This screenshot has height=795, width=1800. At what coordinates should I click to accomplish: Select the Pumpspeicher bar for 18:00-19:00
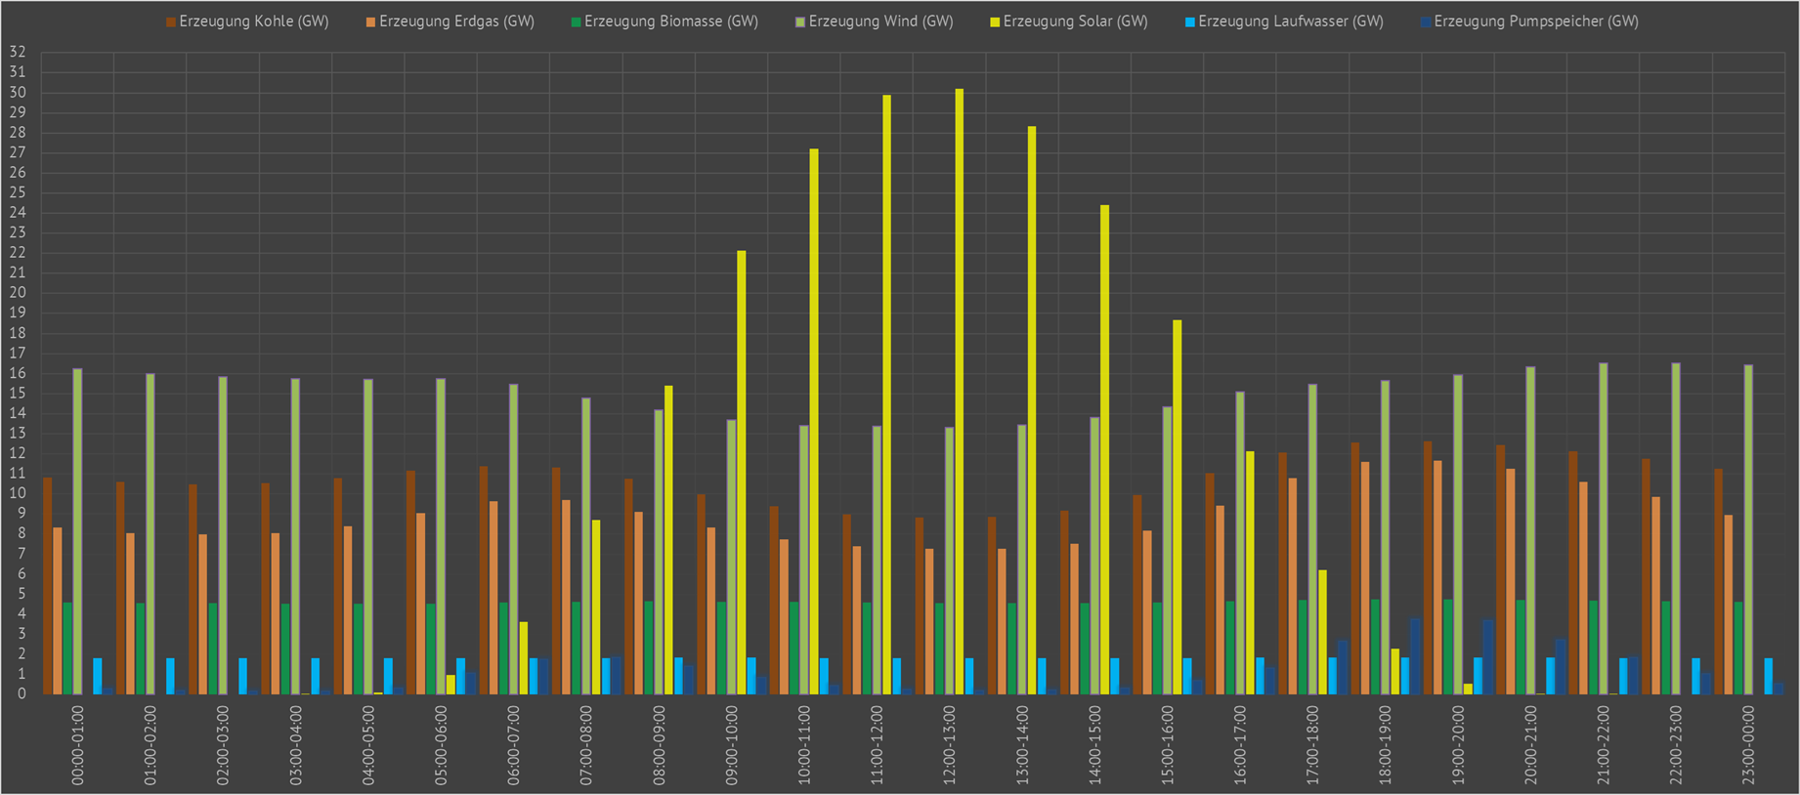(x=1415, y=655)
